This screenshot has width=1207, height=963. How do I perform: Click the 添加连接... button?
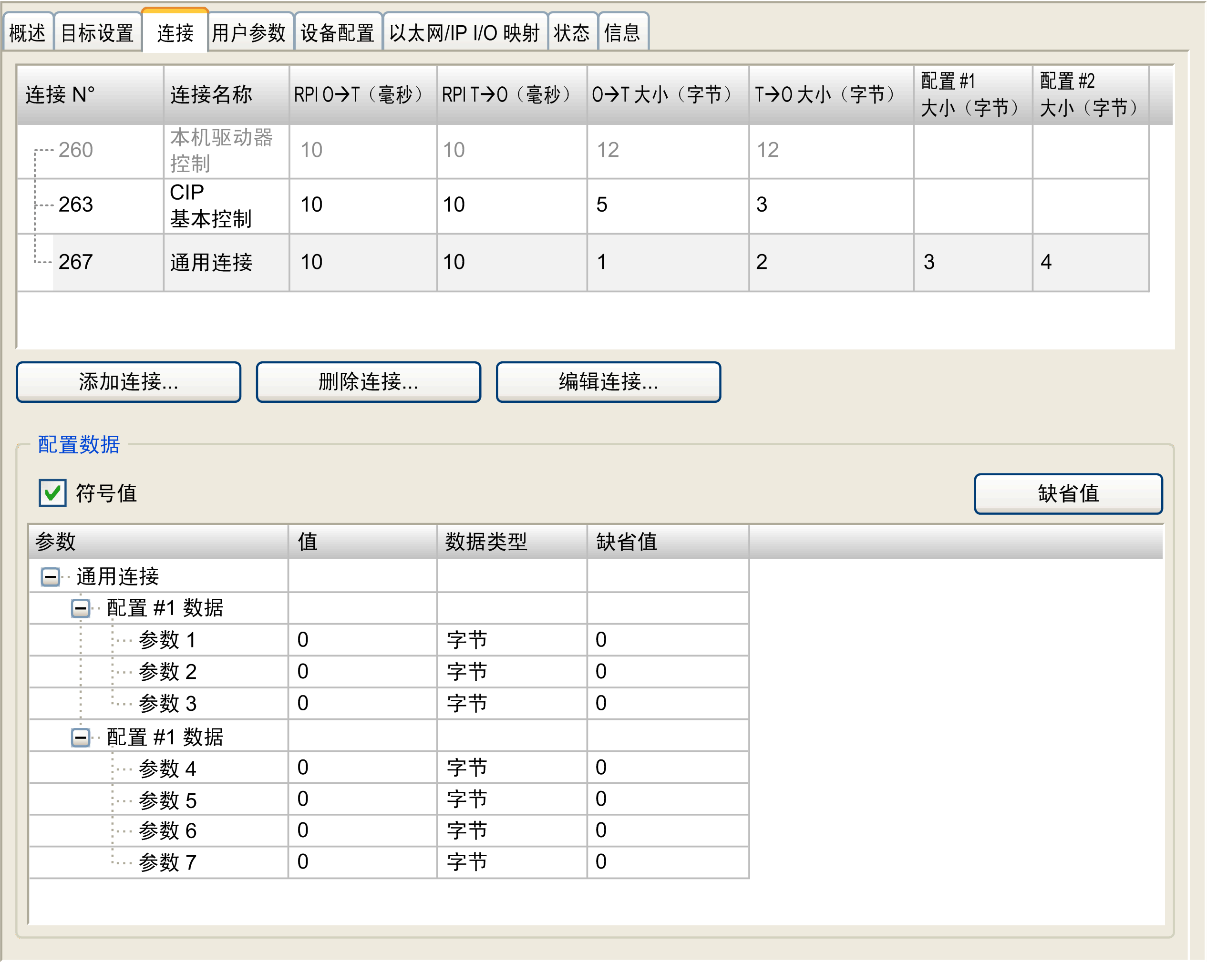[x=128, y=381]
